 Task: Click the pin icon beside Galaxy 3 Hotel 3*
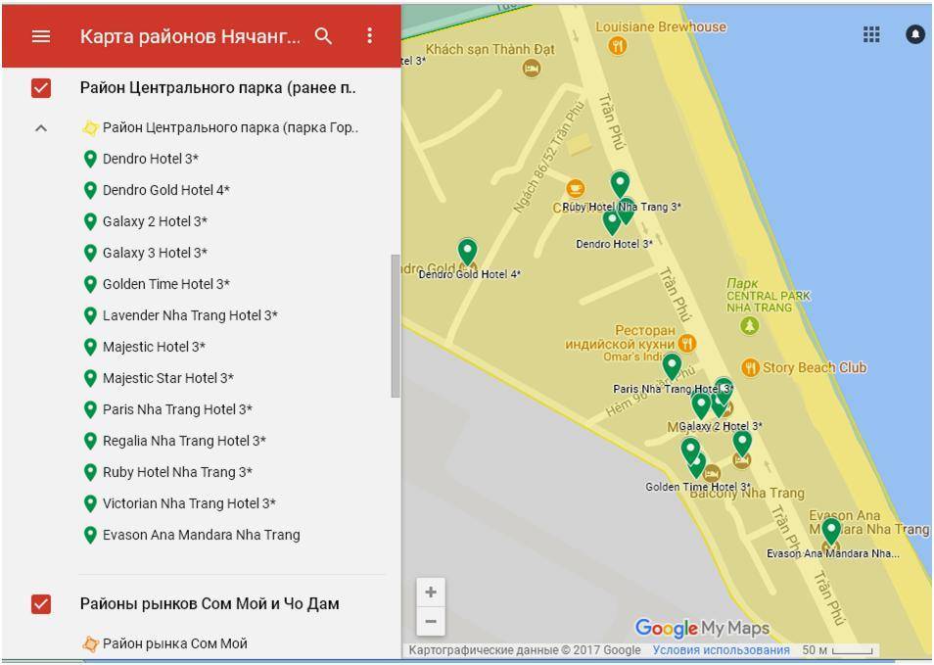point(90,254)
